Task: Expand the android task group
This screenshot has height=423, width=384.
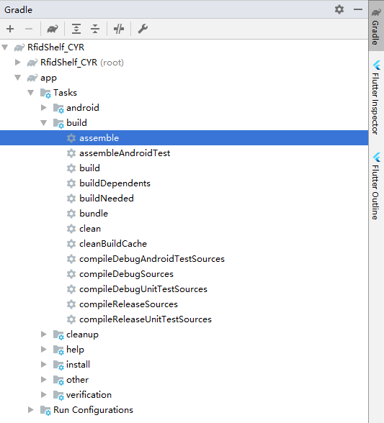Action: click(44, 108)
